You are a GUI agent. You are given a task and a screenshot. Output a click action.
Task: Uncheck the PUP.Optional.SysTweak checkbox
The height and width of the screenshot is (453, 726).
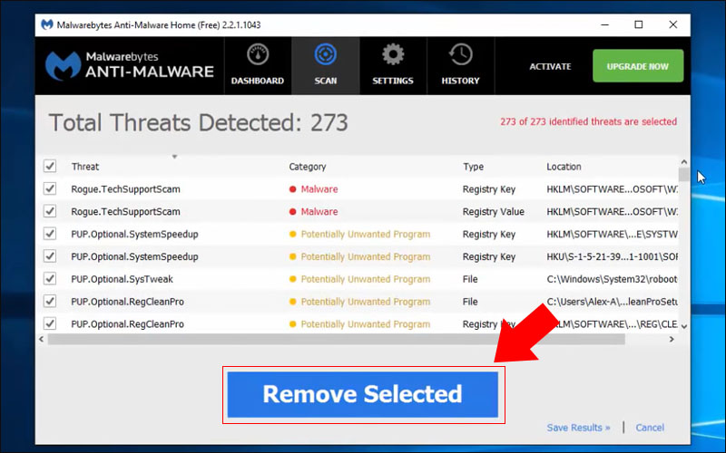click(50, 279)
